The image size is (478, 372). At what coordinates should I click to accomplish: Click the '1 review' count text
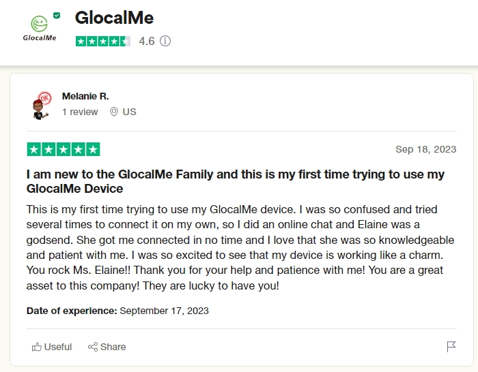click(x=80, y=112)
